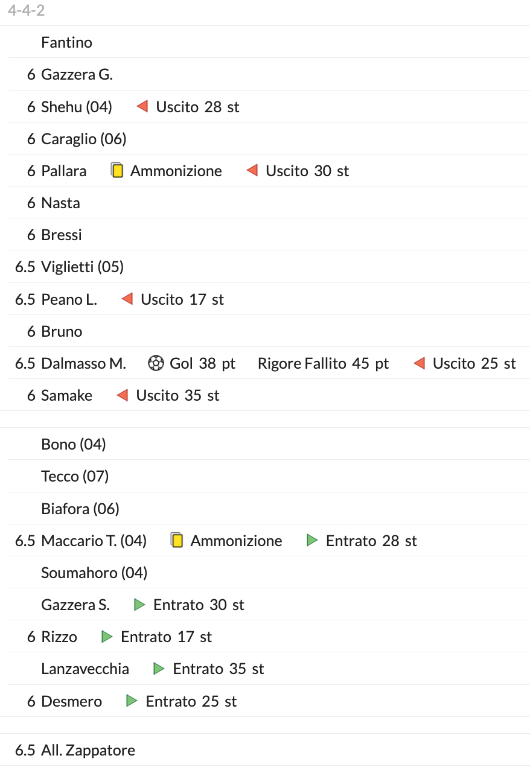This screenshot has width=530, height=770.
Task: Click Maccario T.'s yellow card icon
Action: coord(177,541)
